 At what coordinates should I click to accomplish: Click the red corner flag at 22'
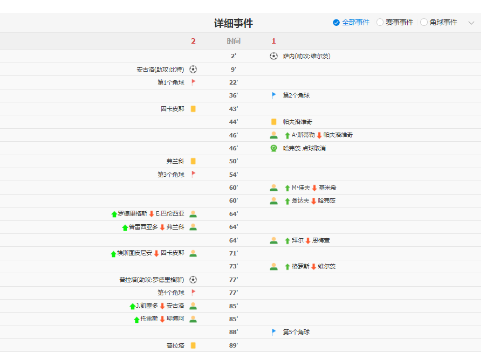pyautogui.click(x=194, y=82)
